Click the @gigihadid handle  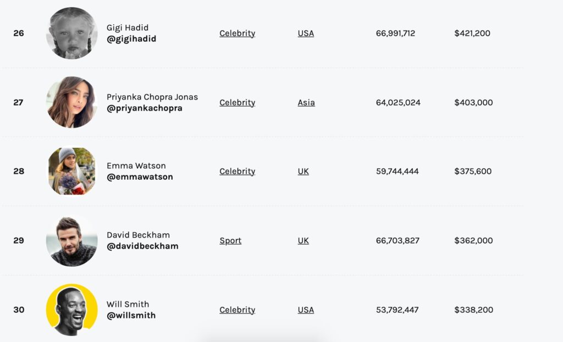pos(131,39)
